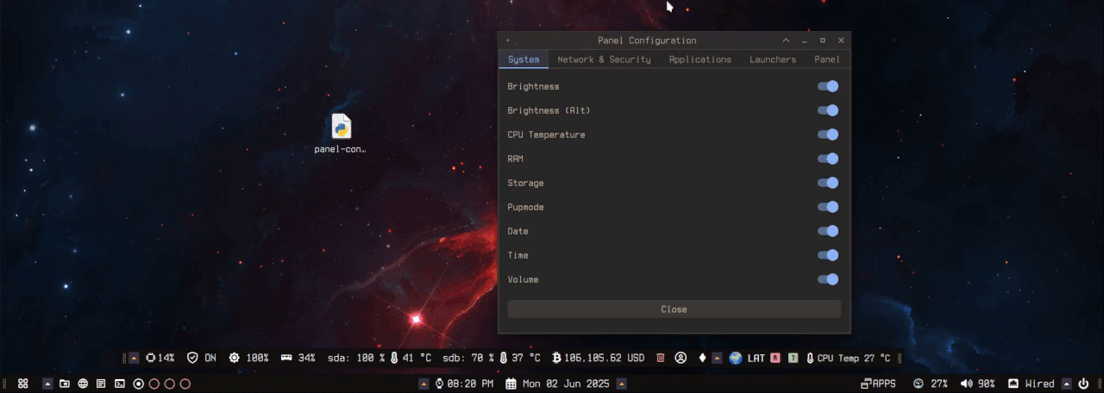Click the volume speaker icon

[967, 384]
